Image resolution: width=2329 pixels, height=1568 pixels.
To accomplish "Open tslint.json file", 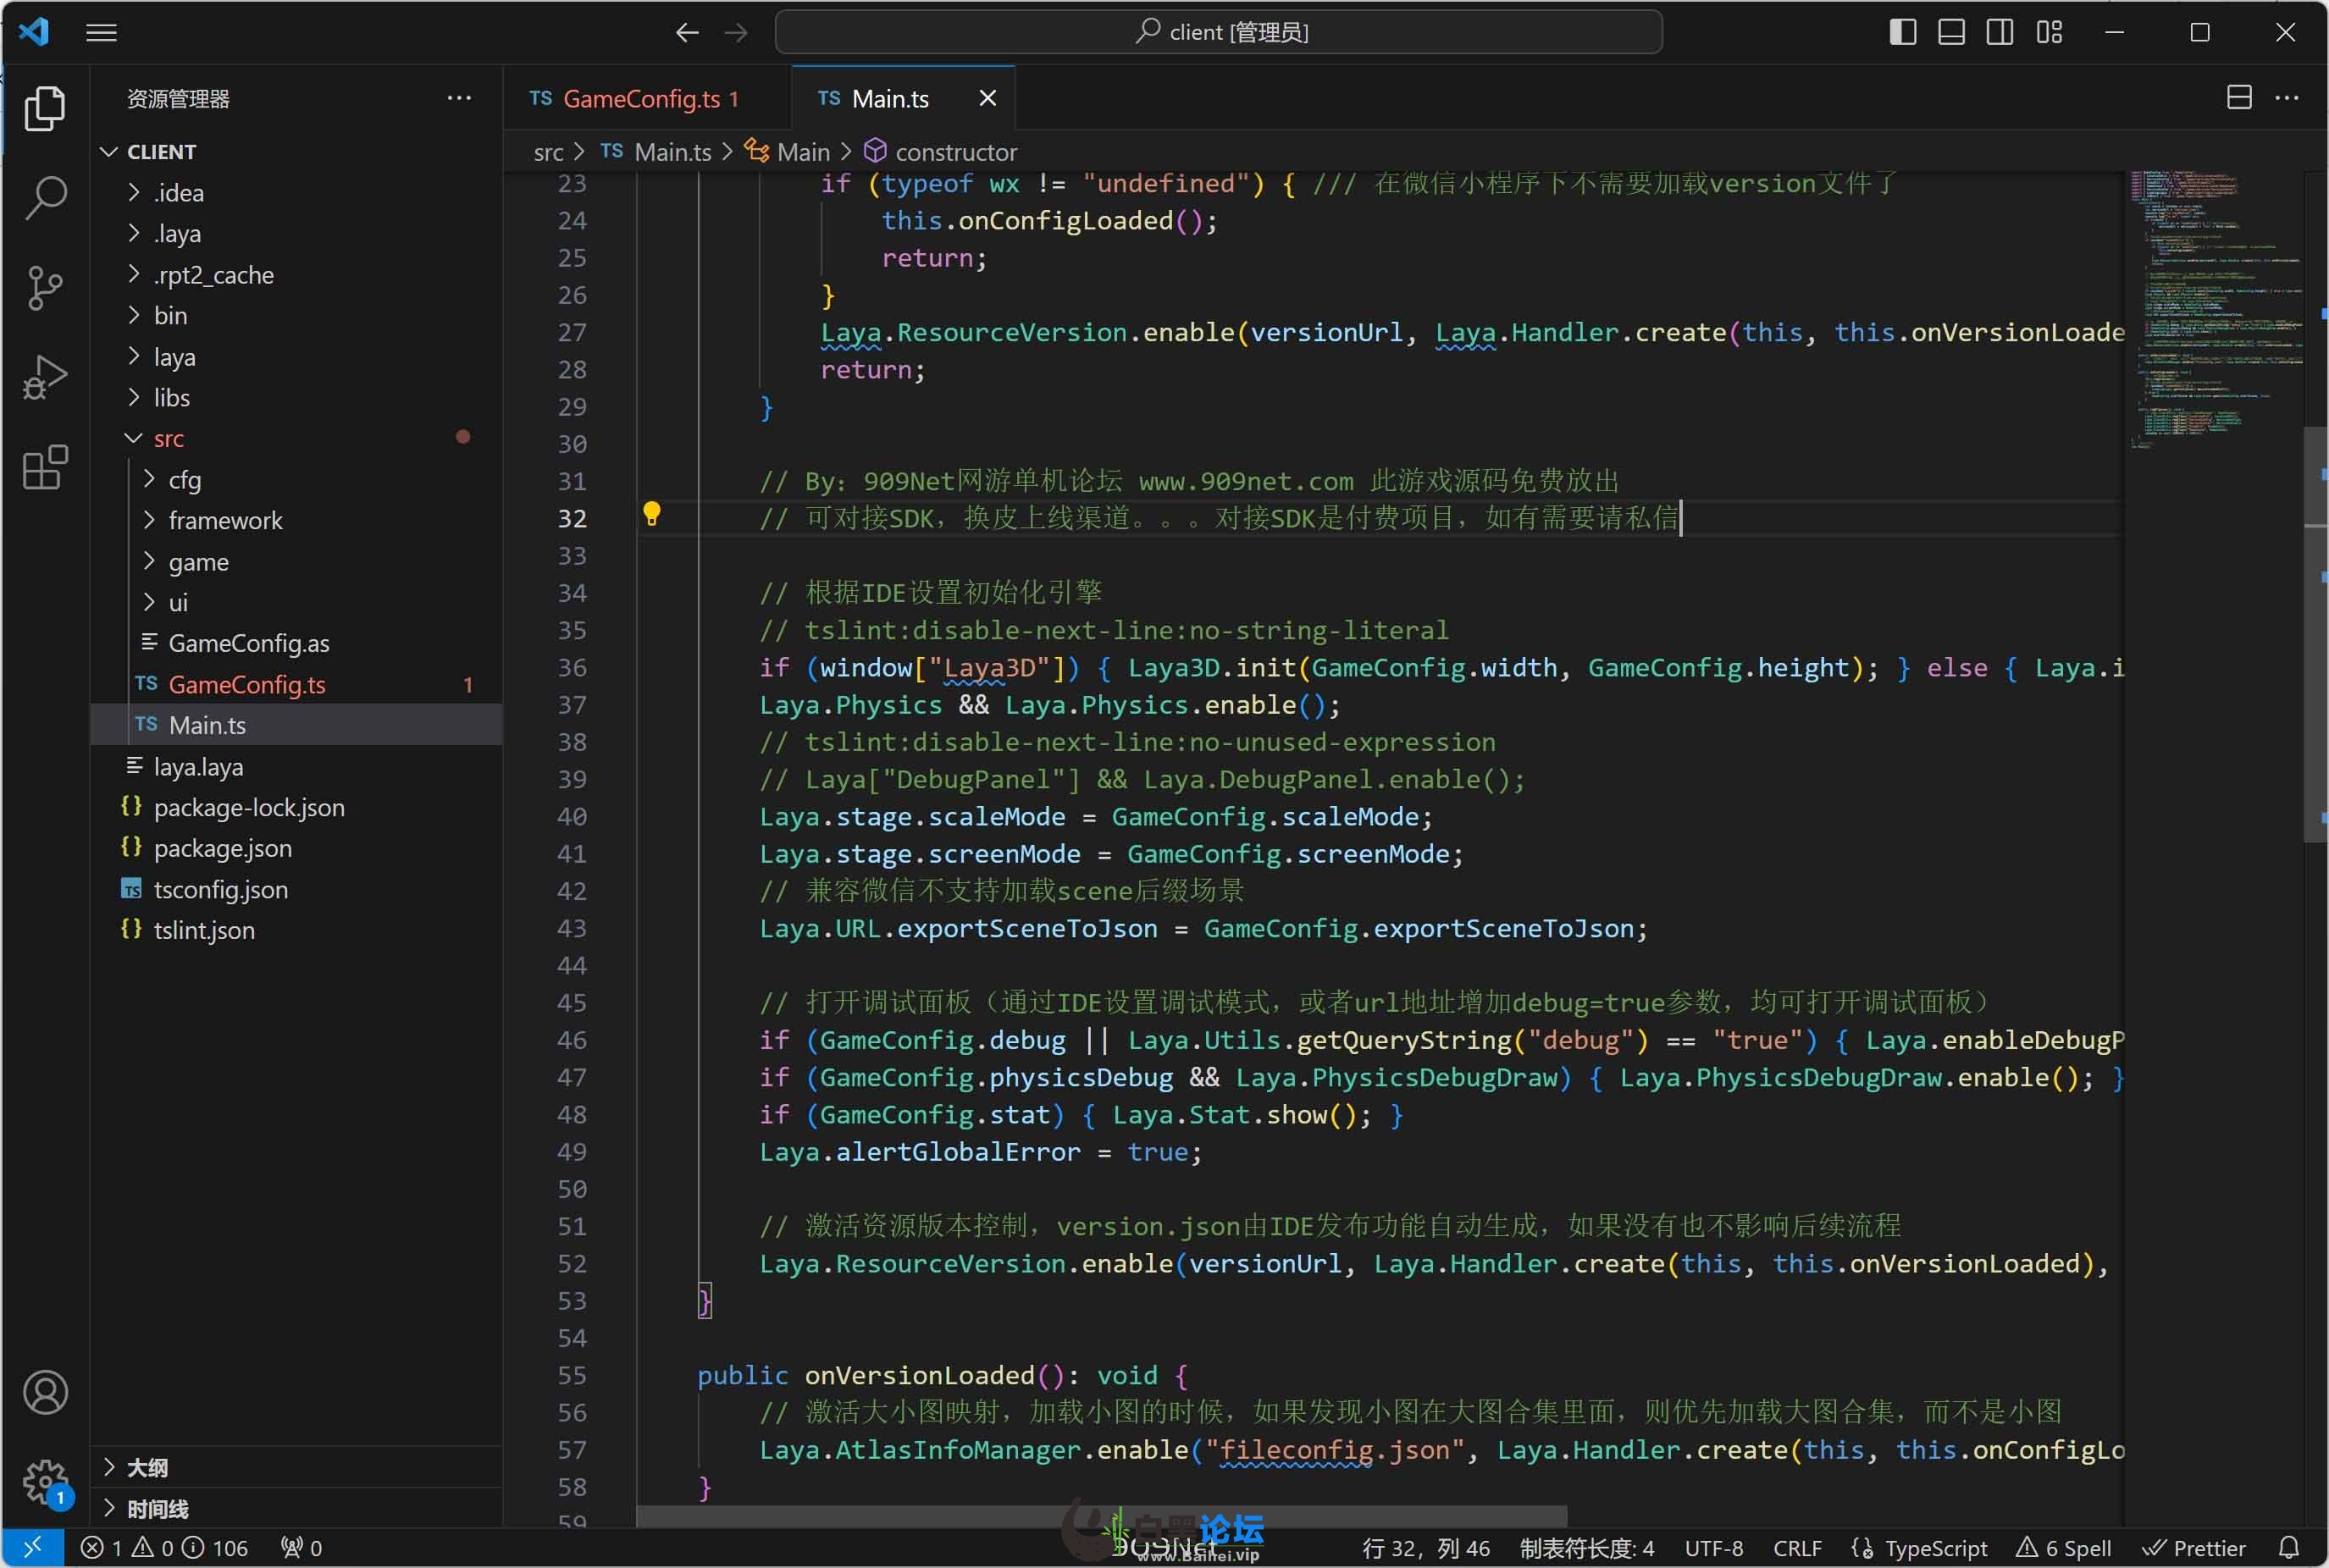I will tap(296, 930).
